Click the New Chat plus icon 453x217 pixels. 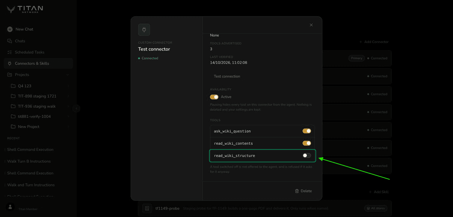coord(10,29)
